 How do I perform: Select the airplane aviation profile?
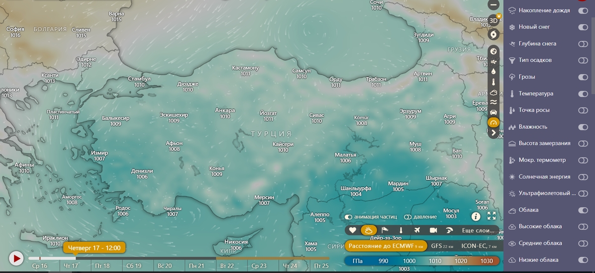[417, 230]
